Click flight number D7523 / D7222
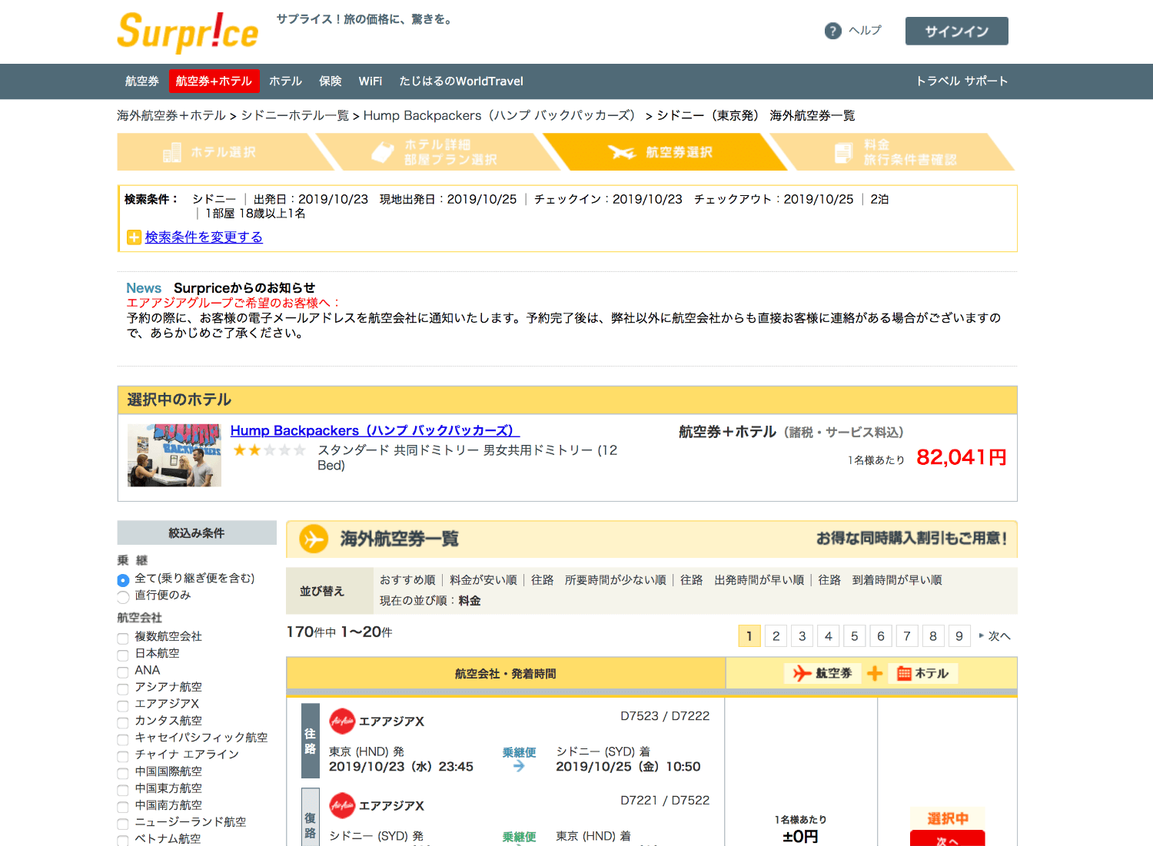 [x=665, y=716]
